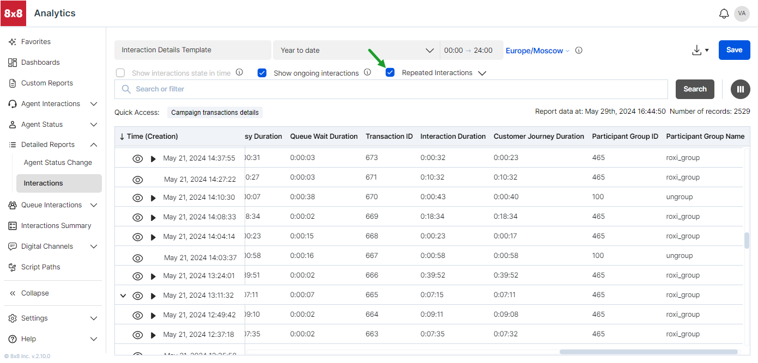Screen dimensions: 758x363
Task: Click the Settings gear icon
Action: [13, 318]
